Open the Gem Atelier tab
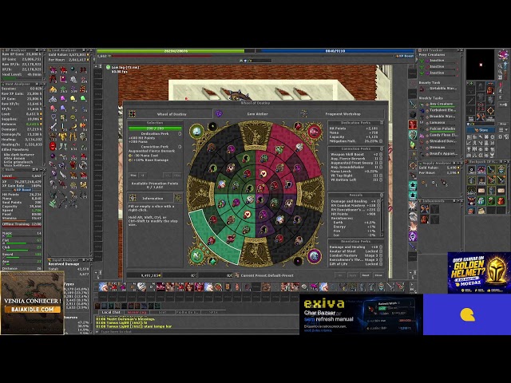The width and height of the screenshot is (511, 383). pos(255,113)
